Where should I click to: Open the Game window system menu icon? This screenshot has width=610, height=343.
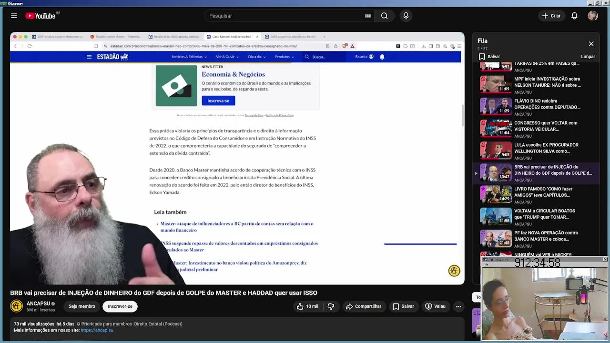[x=3, y=3]
